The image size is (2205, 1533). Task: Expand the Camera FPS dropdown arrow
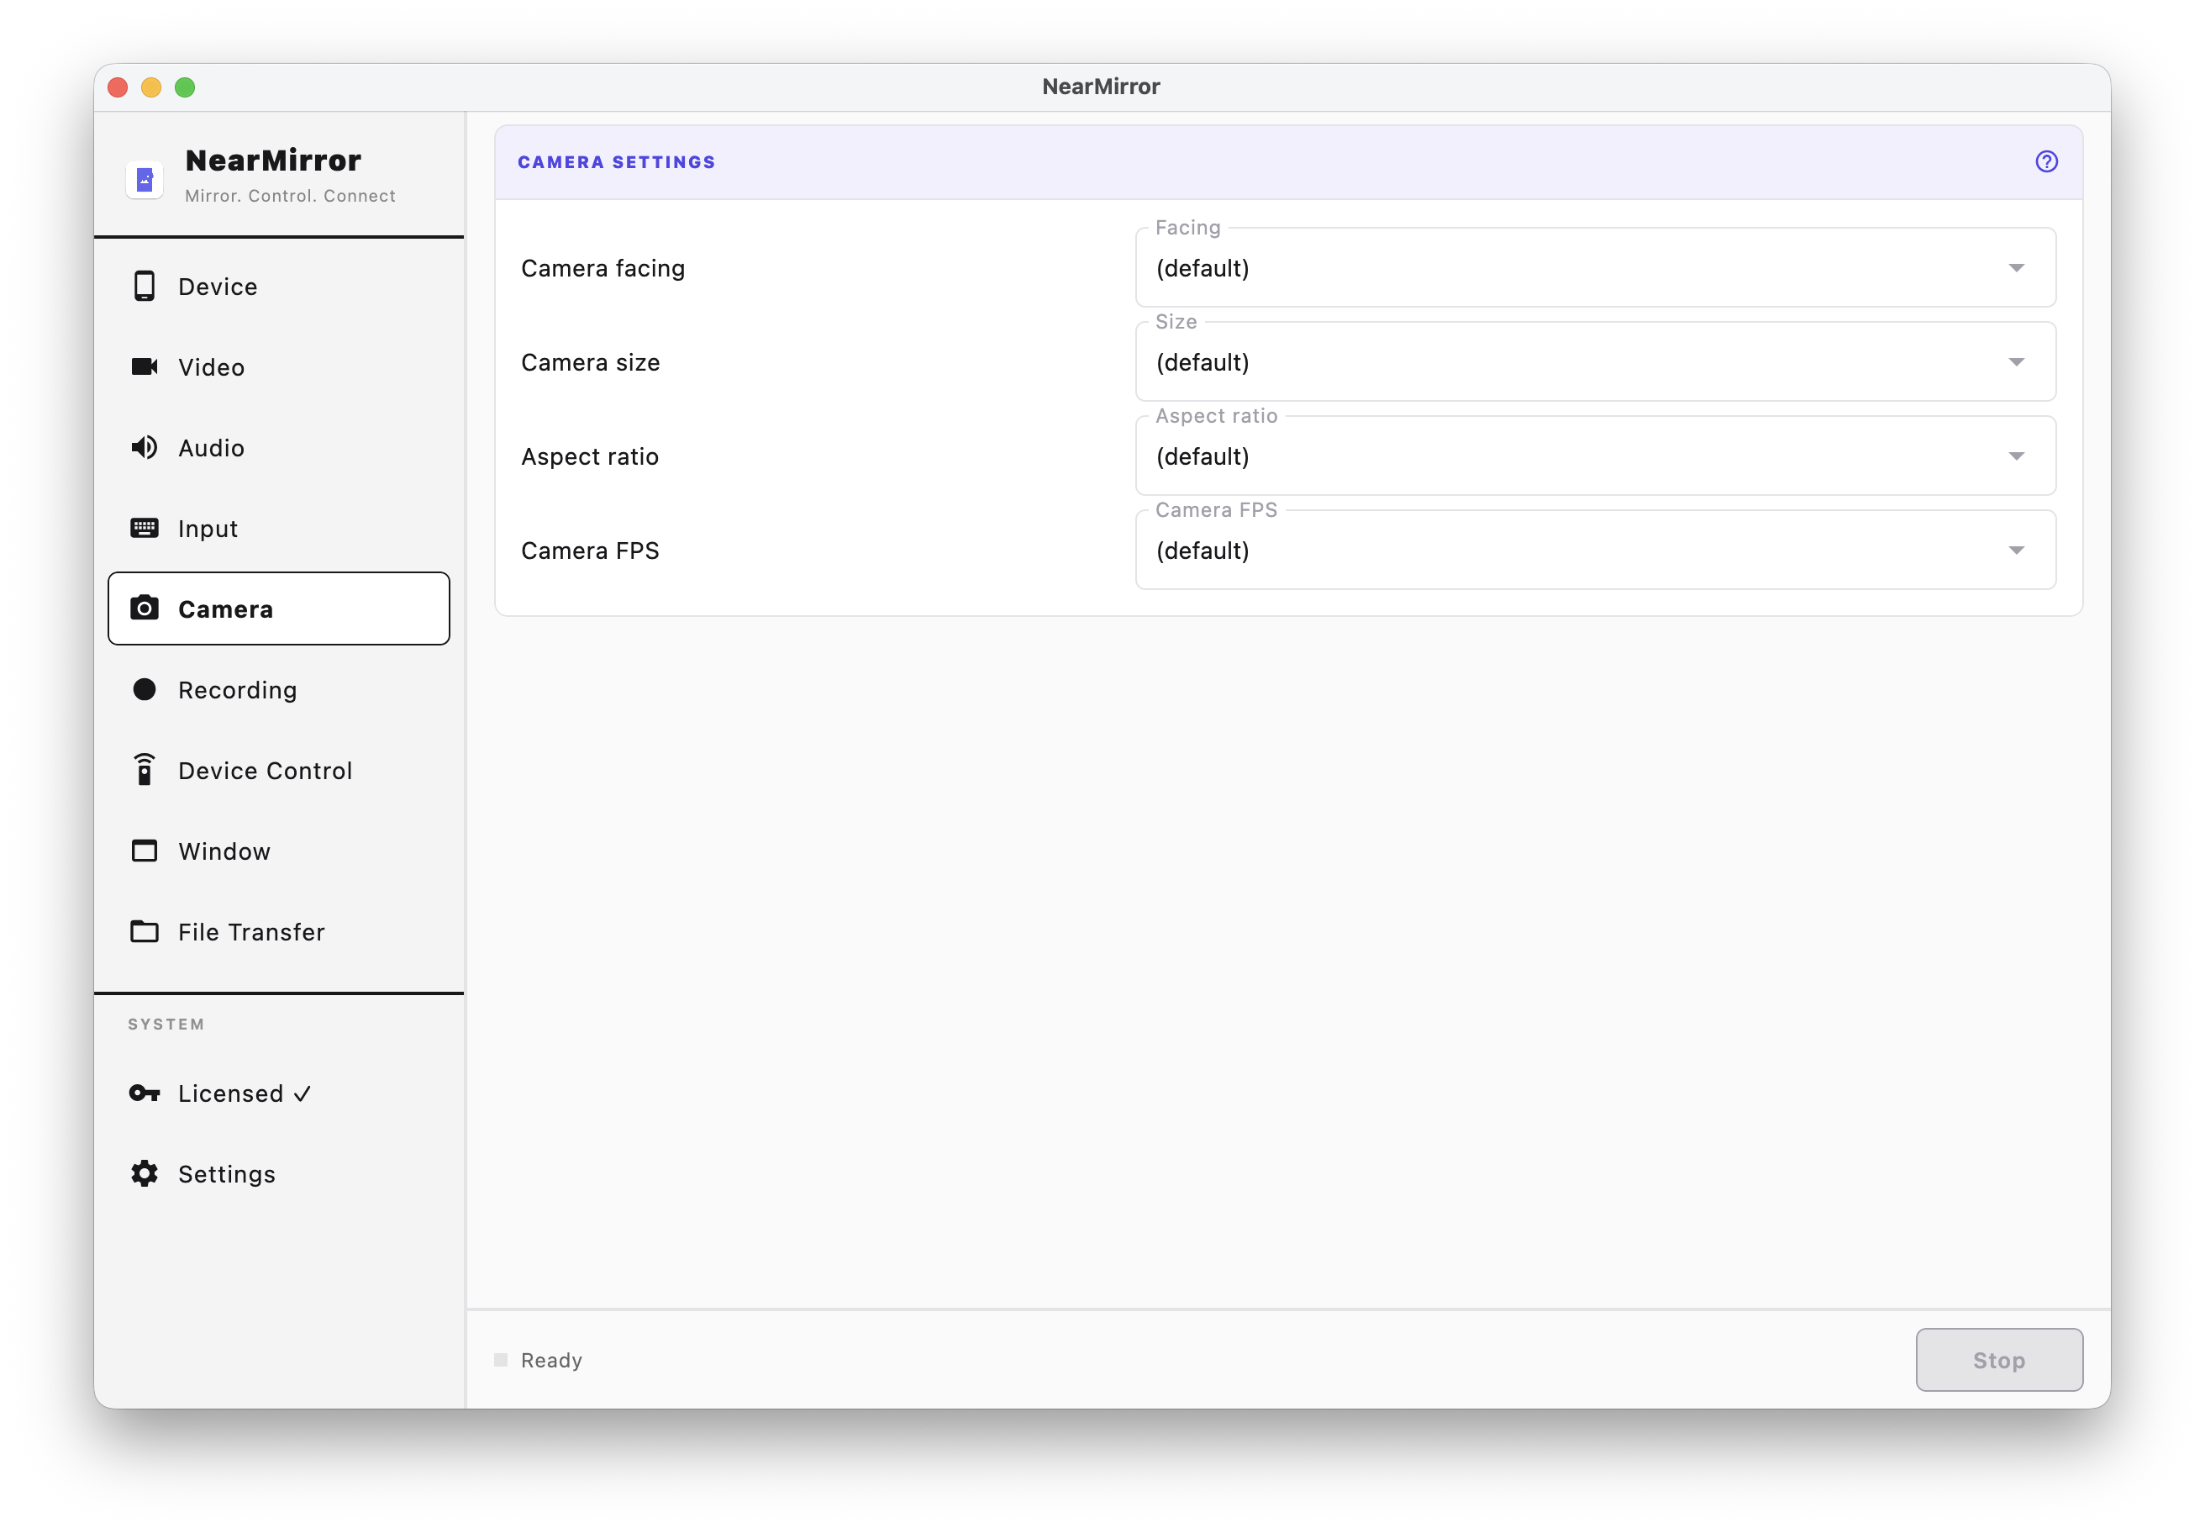coord(2016,551)
